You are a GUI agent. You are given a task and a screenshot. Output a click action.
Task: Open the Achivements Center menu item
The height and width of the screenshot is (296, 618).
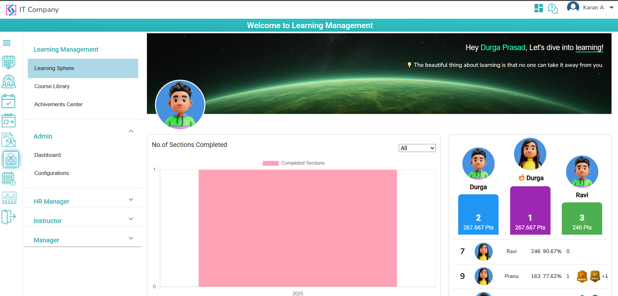click(58, 104)
